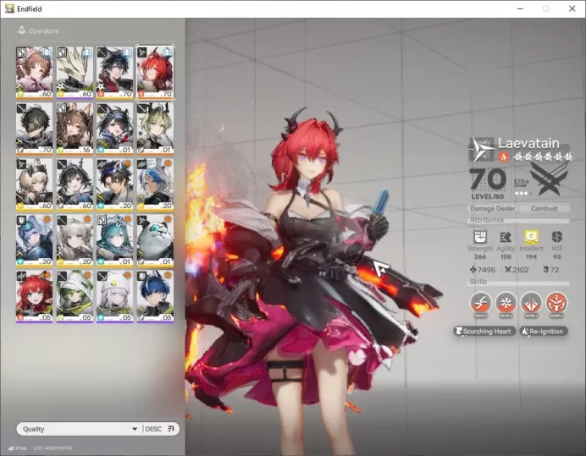Click the class emblem beside Laevatain's name

pos(482,150)
